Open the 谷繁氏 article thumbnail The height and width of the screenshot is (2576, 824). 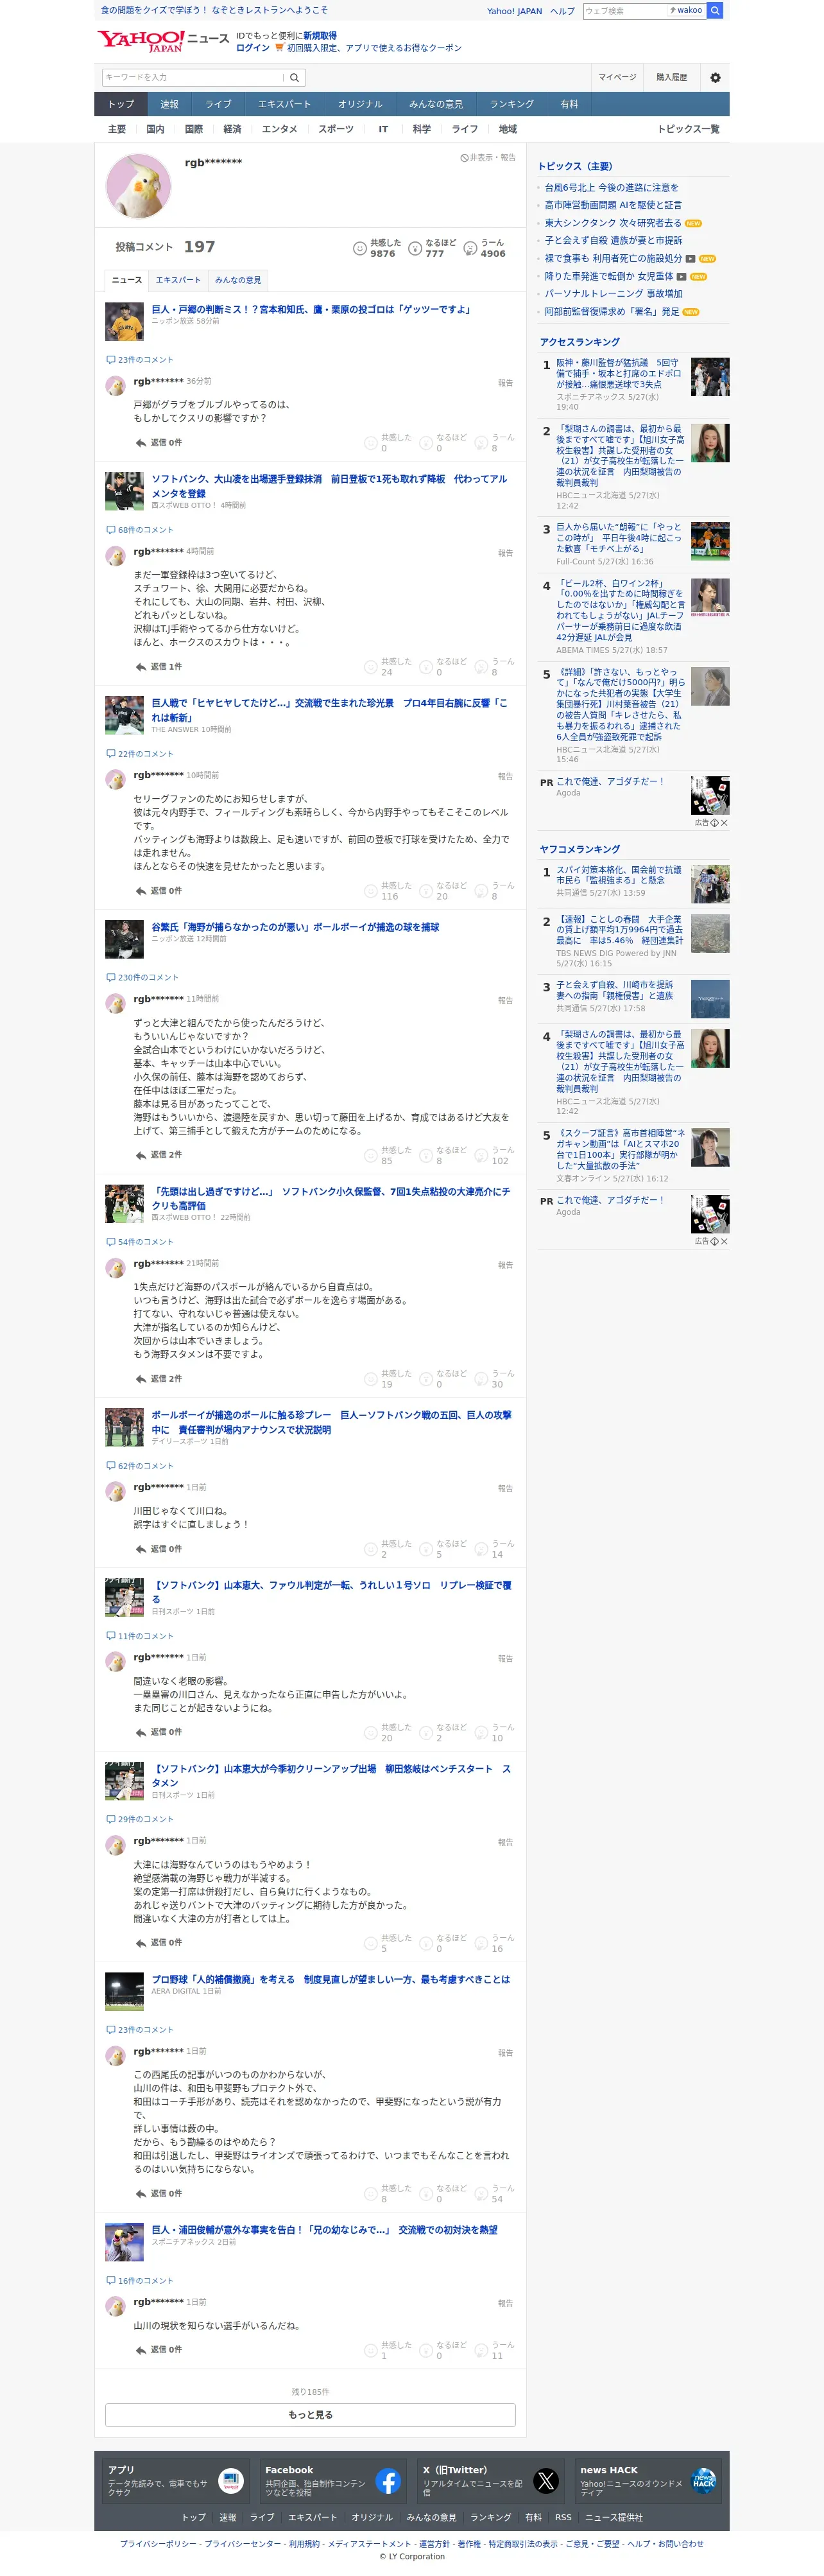tap(125, 939)
